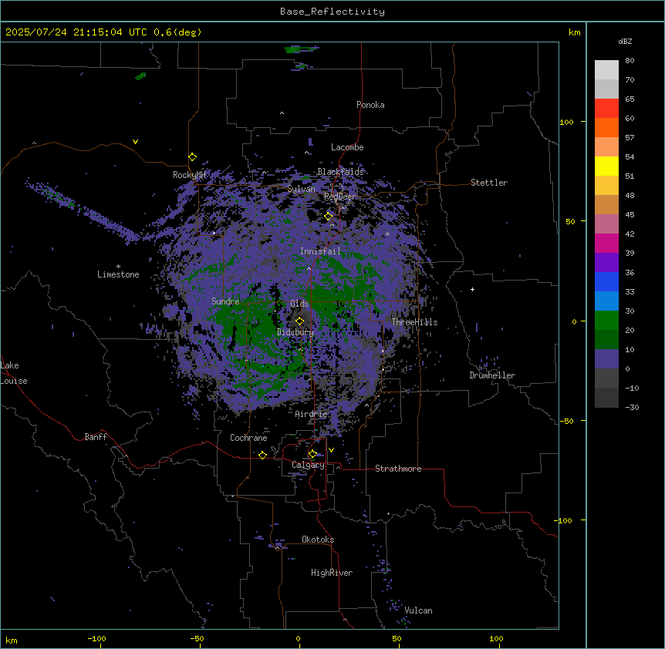Click the dBZ legend heading
Viewport: 665px width, 649px height.
pyautogui.click(x=625, y=42)
